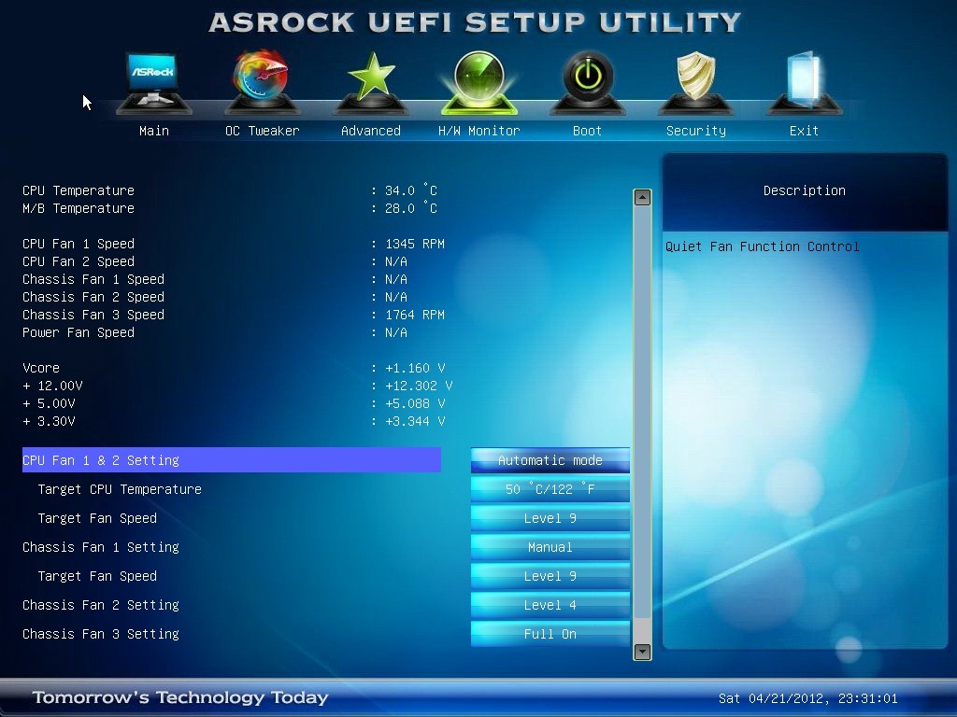Open Chassis Fan 2 Setting Level 4 option

click(550, 605)
